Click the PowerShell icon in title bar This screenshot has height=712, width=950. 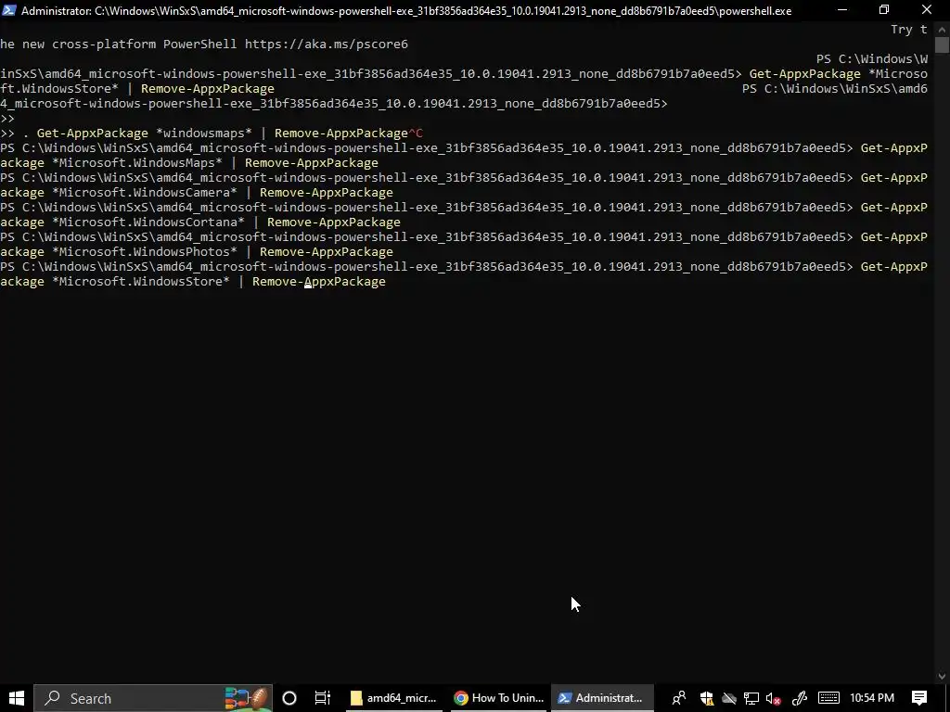[9, 10]
